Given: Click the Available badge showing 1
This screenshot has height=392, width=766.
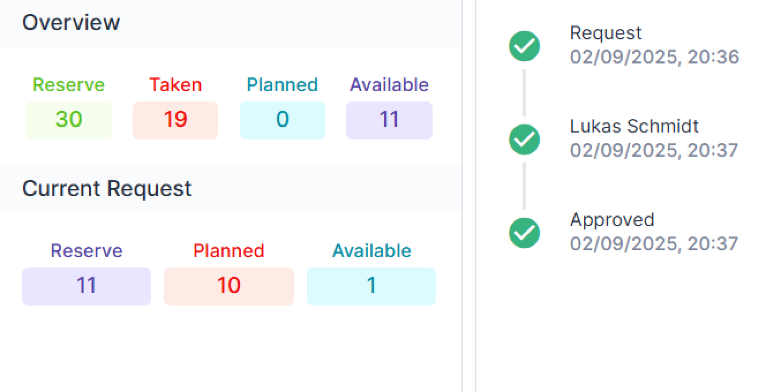Looking at the screenshot, I should 371,286.
